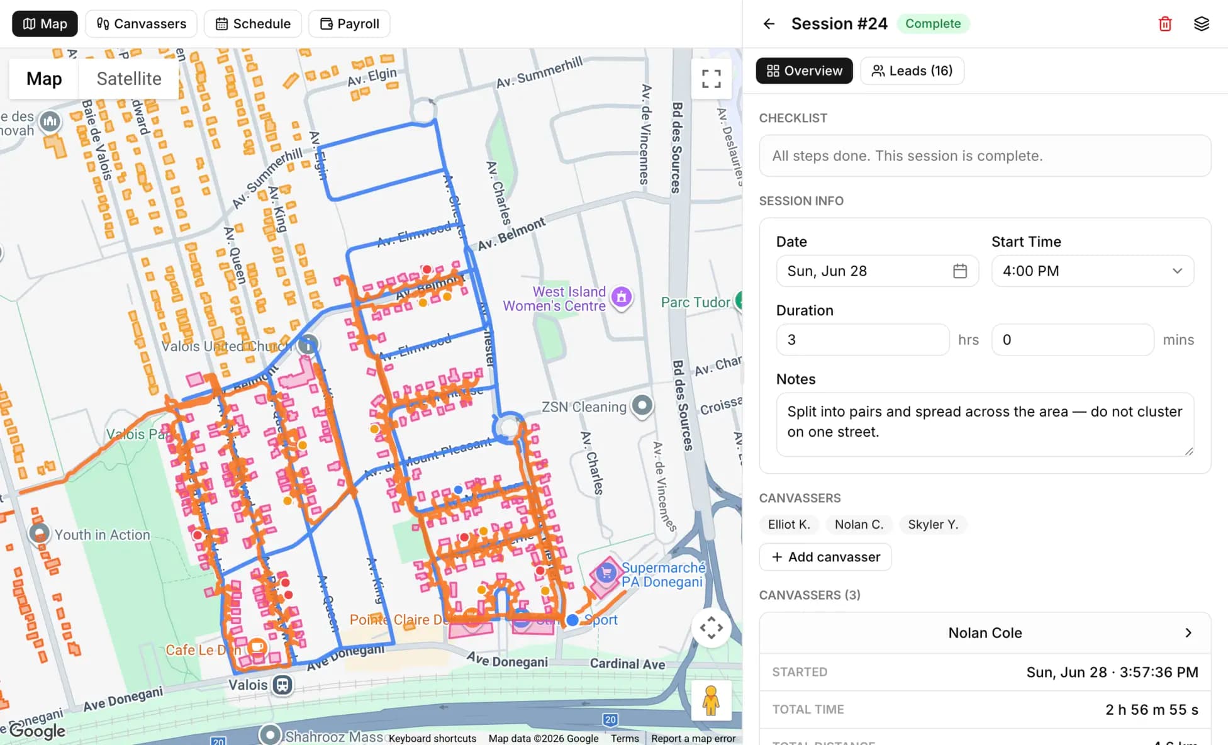Click West Island Women's Centre marker
This screenshot has height=745, width=1228.
click(622, 297)
